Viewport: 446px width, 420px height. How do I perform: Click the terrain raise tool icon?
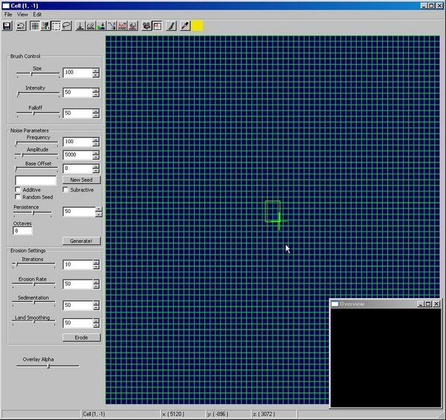(x=91, y=26)
